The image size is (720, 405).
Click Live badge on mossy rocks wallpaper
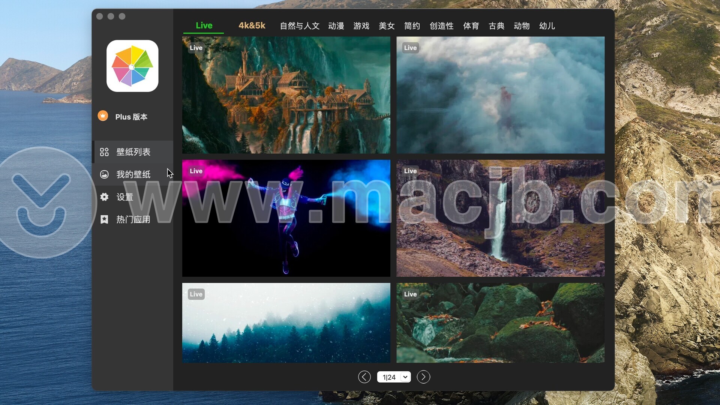410,294
